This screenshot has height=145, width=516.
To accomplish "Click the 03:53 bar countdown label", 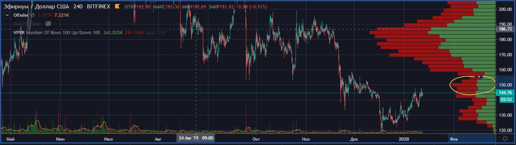I will pyautogui.click(x=507, y=100).
